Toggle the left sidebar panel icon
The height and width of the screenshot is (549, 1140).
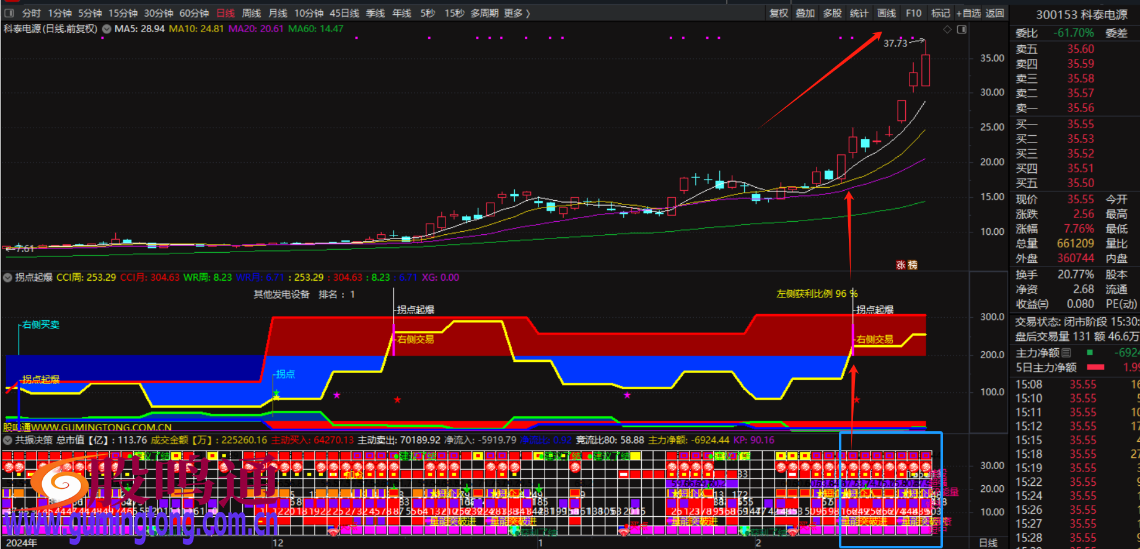[x=9, y=13]
